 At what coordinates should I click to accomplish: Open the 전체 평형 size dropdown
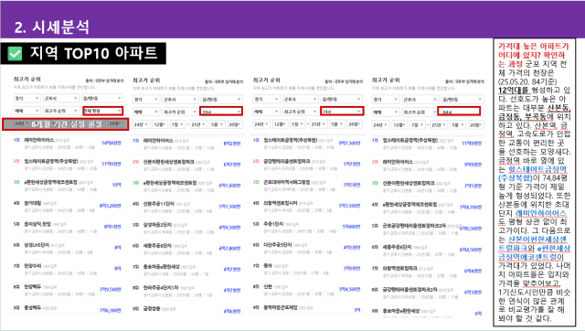coord(102,111)
